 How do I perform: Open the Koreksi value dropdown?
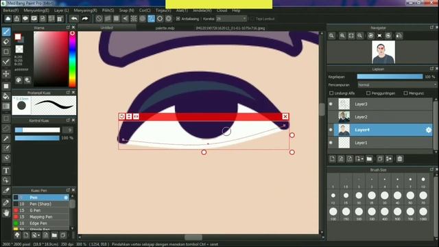232,19
